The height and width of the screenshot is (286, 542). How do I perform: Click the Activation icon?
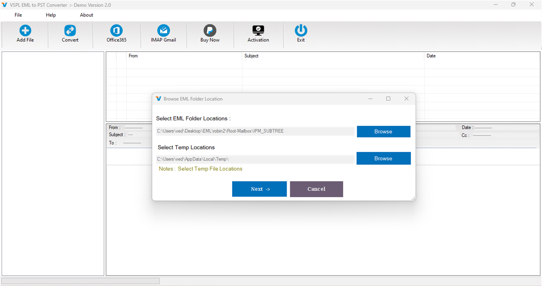258,34
